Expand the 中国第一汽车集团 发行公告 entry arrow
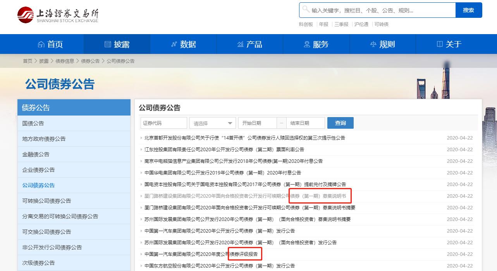497x271 pixels. [141, 231]
